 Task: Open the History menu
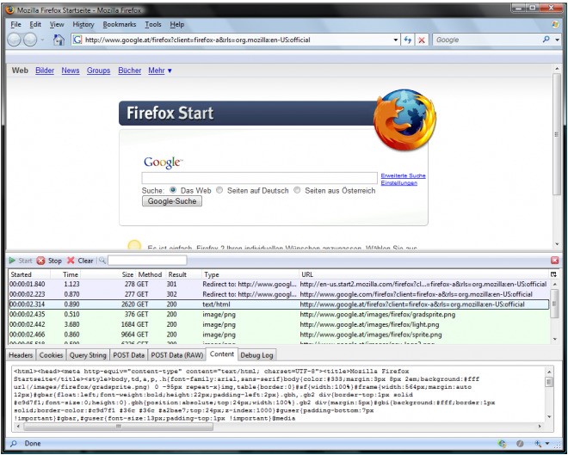83,24
